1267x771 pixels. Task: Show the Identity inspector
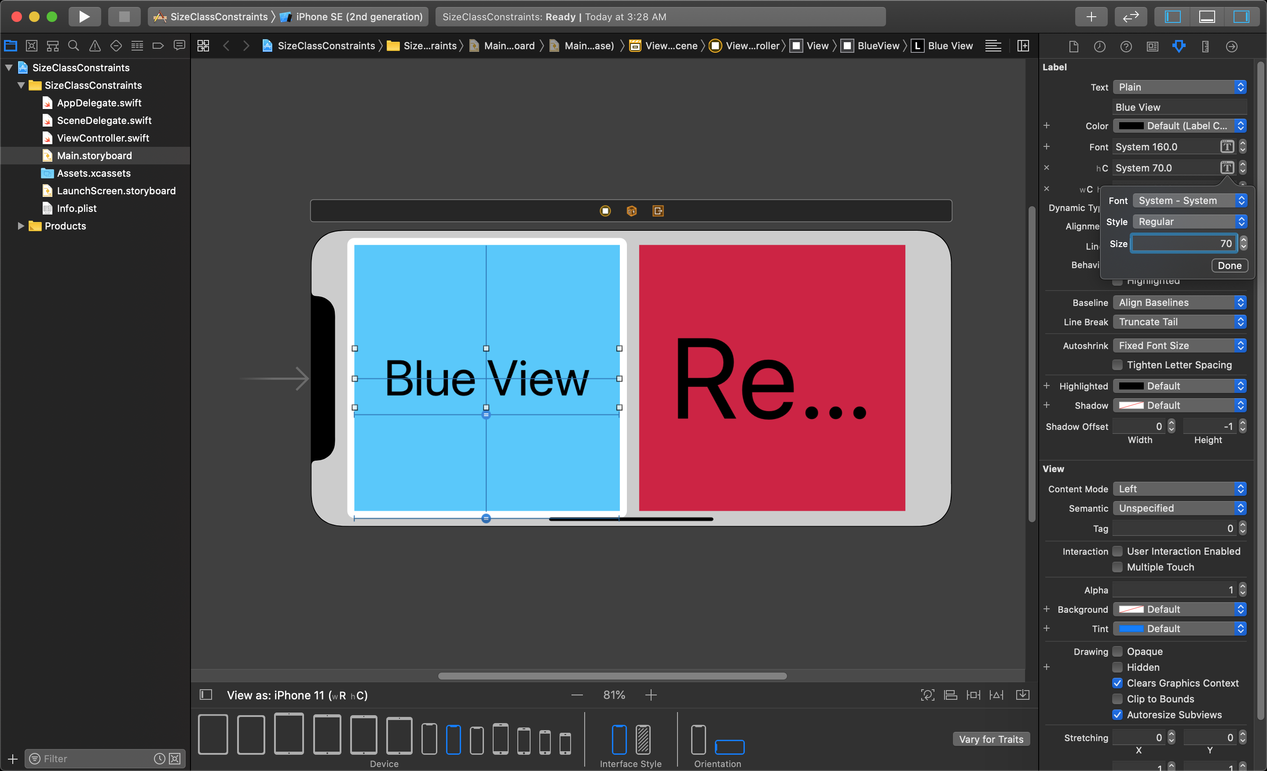pos(1152,46)
